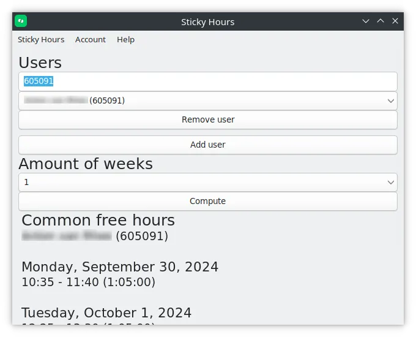Open the Amount of weeks dropdown
Image resolution: width=416 pixels, height=337 pixels.
click(x=208, y=183)
